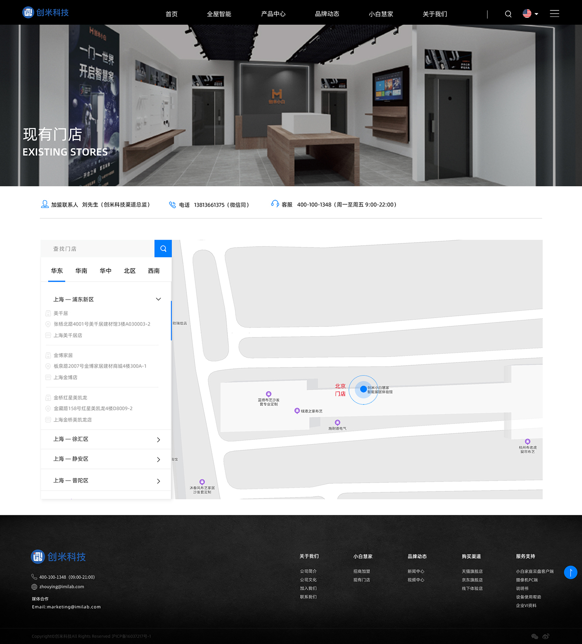Select the 西南 region tab

click(154, 271)
